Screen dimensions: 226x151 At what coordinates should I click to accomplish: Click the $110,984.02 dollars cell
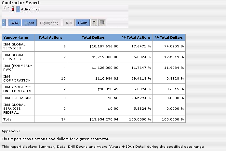pyautogui.click(x=93, y=78)
